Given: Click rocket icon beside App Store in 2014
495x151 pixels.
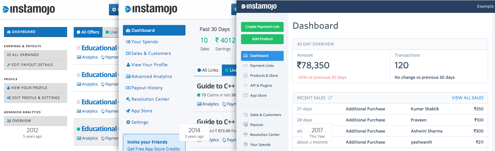Looking at the screenshot, I should tap(128, 111).
